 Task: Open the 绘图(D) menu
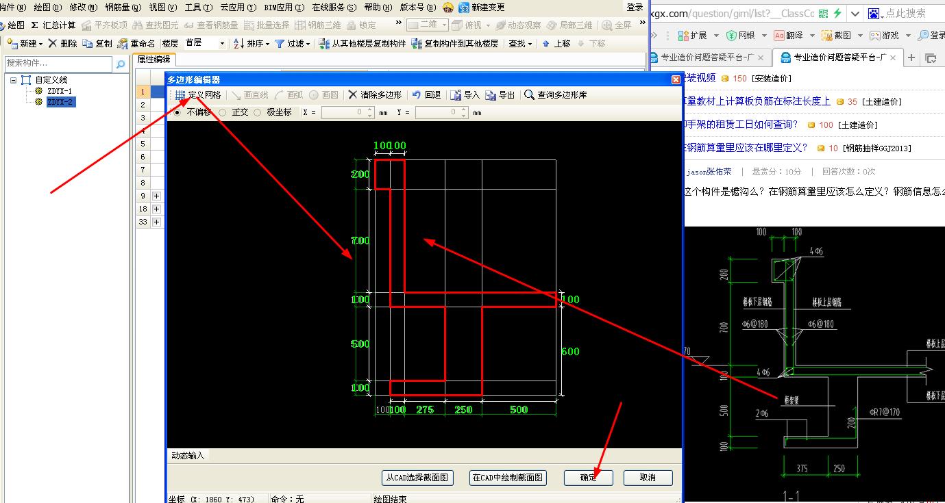click(x=47, y=8)
